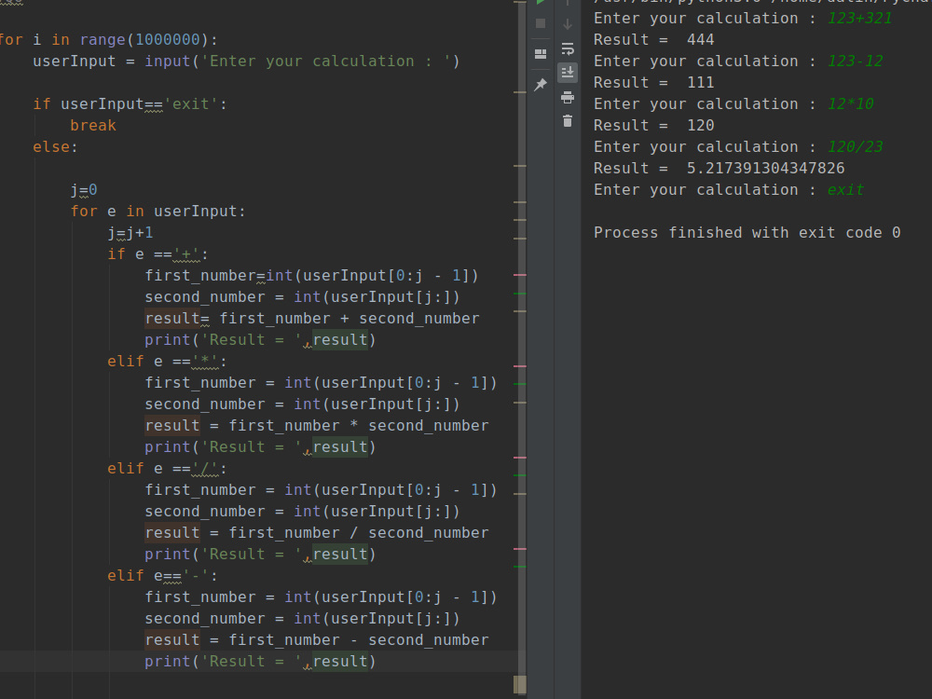
Task: Click the editor scrollbar thumb at the bottom
Action: coord(519,684)
